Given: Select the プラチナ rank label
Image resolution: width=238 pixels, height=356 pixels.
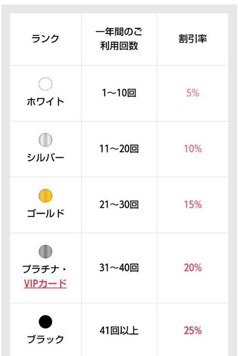Looking at the screenshot, I should tap(41, 269).
